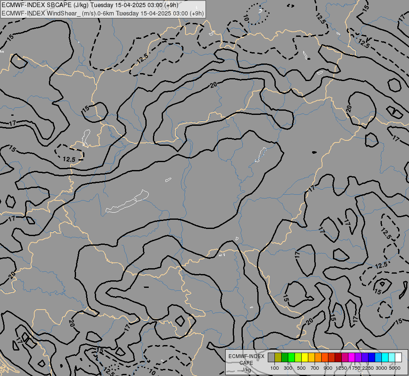This screenshot has height=376, width=409.
Task: Select the pale cyan legend swatch
Action: click(392, 358)
